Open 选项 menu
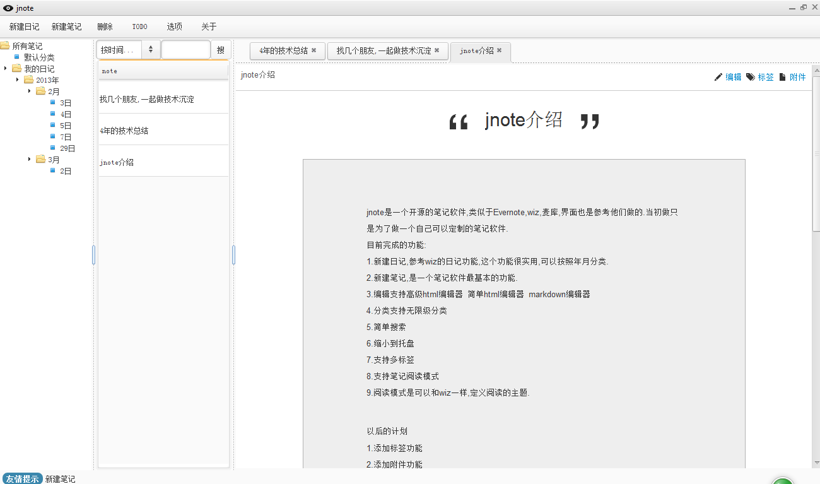 pyautogui.click(x=175, y=27)
